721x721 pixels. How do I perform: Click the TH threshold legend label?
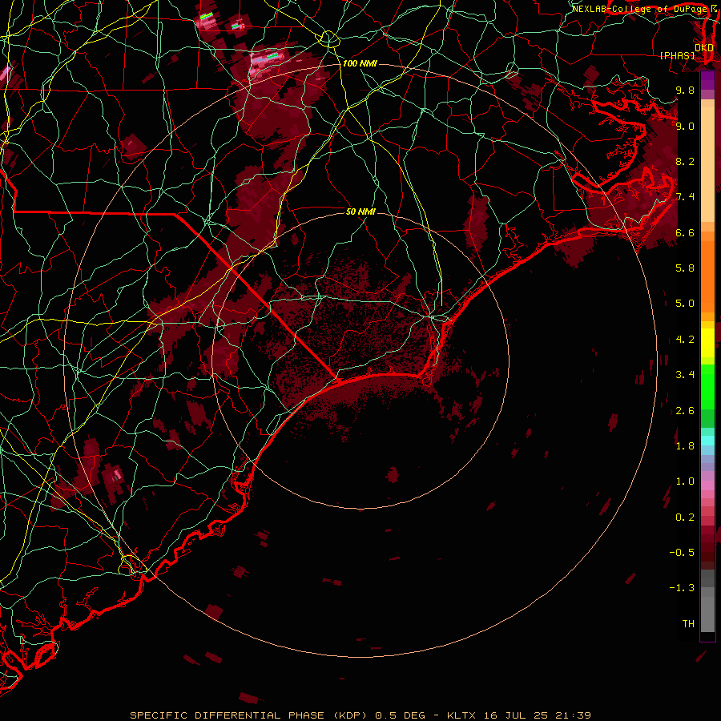pos(688,624)
